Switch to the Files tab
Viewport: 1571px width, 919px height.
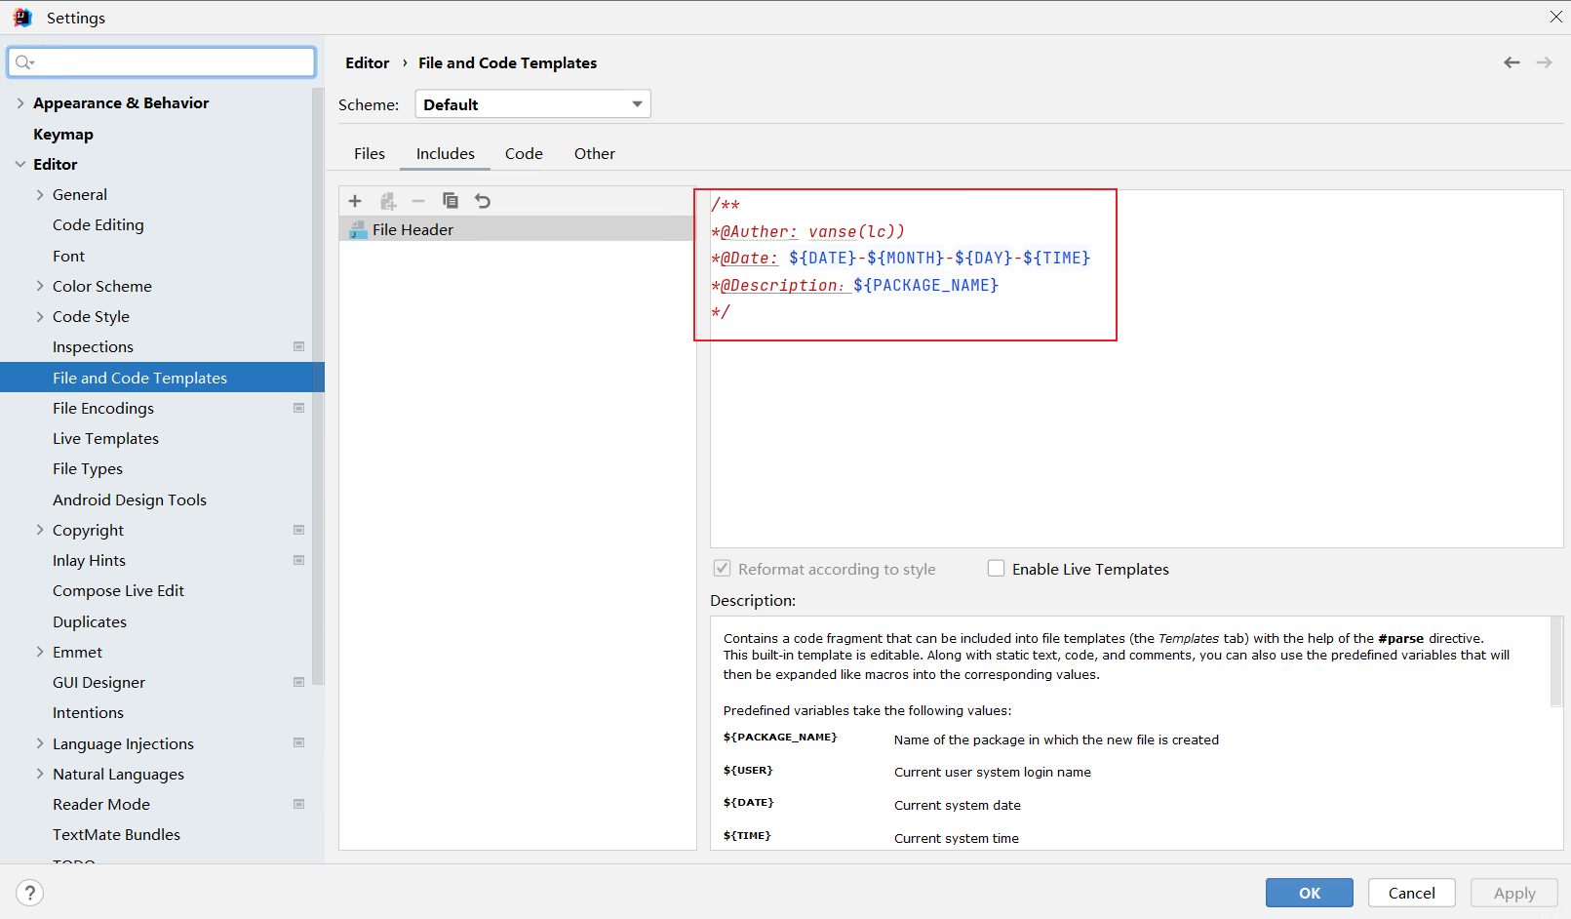pos(370,153)
